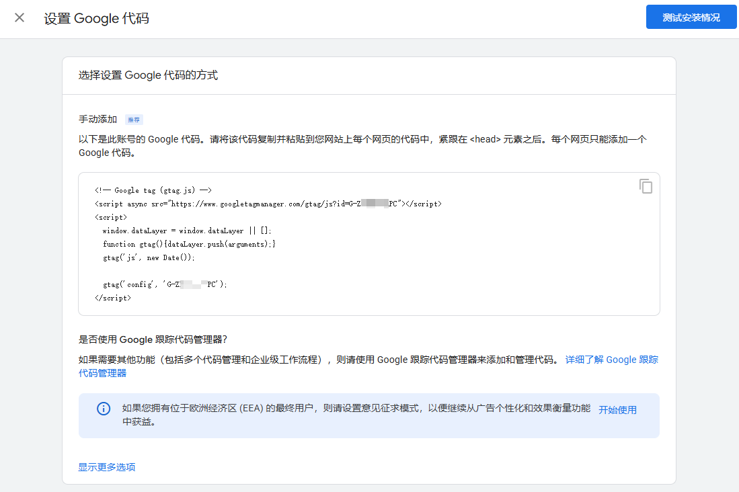
Task: Close the 设置 Google 代码 dialog
Action: point(20,17)
